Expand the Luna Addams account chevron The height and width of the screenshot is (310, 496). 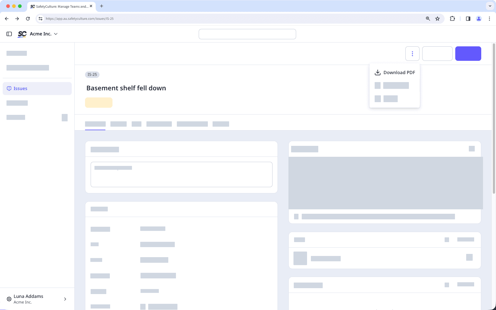coord(65,299)
